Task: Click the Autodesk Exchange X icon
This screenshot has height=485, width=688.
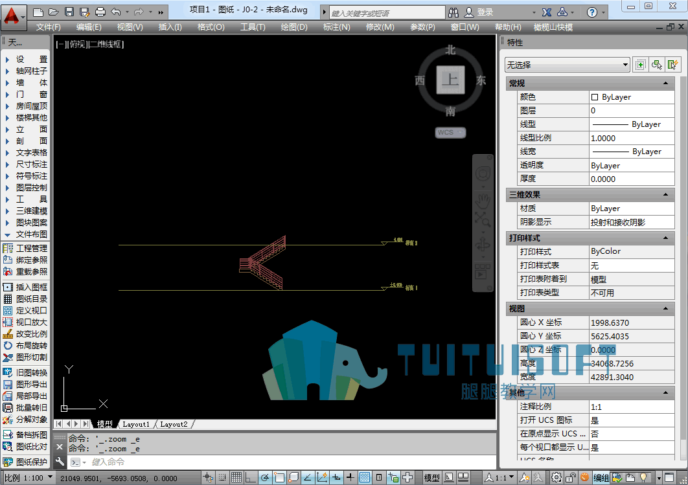Action: [x=547, y=12]
